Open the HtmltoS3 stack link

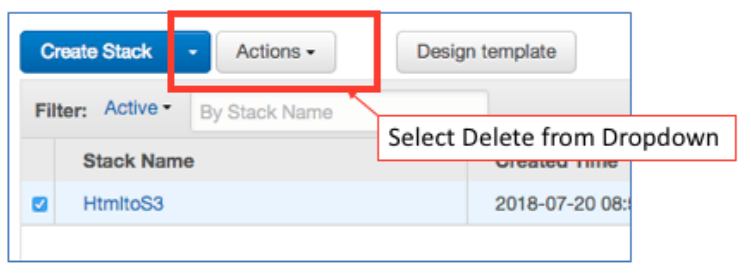(123, 204)
